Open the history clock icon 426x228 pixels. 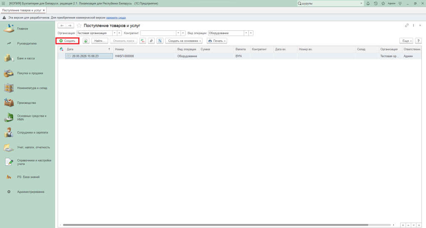376,3
